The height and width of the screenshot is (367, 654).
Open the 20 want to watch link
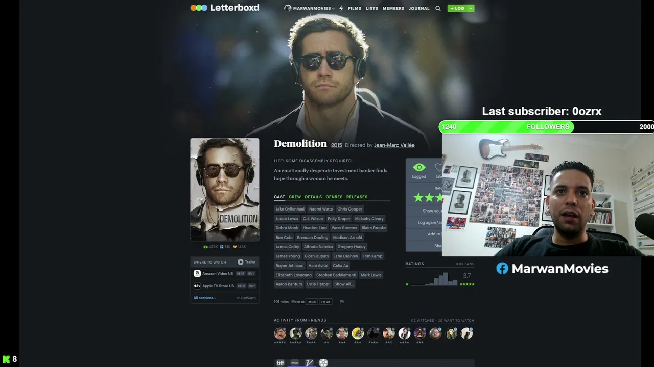(456, 321)
